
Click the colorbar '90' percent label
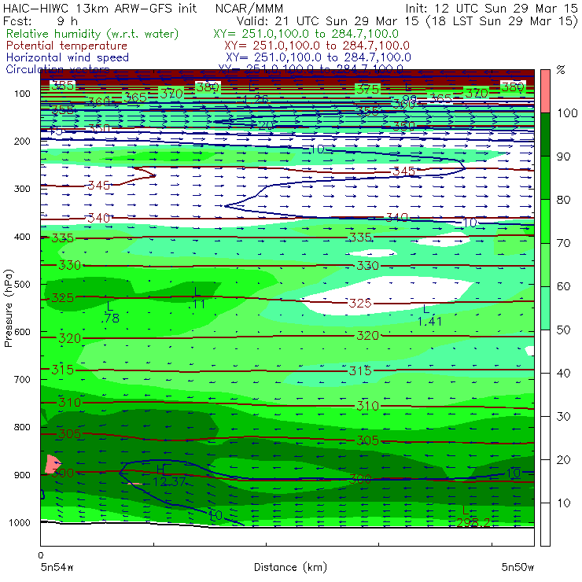tap(564, 157)
